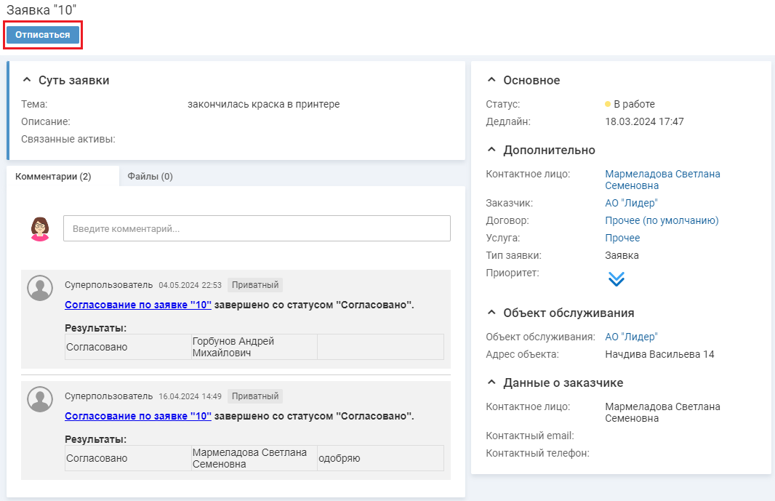Collapse the Данные о заказчике section
This screenshot has width=775, height=501.
click(x=491, y=383)
